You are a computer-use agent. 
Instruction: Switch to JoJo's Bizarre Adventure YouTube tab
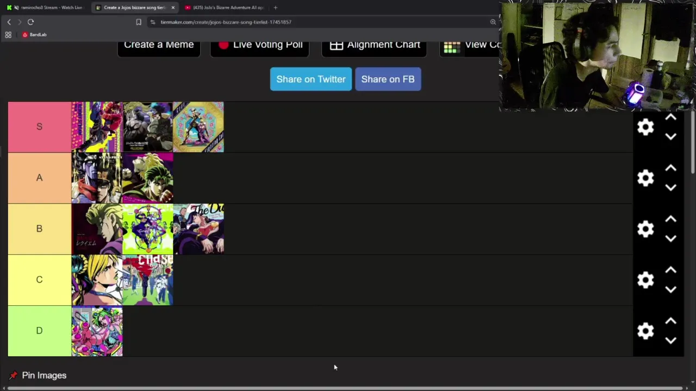point(223,8)
